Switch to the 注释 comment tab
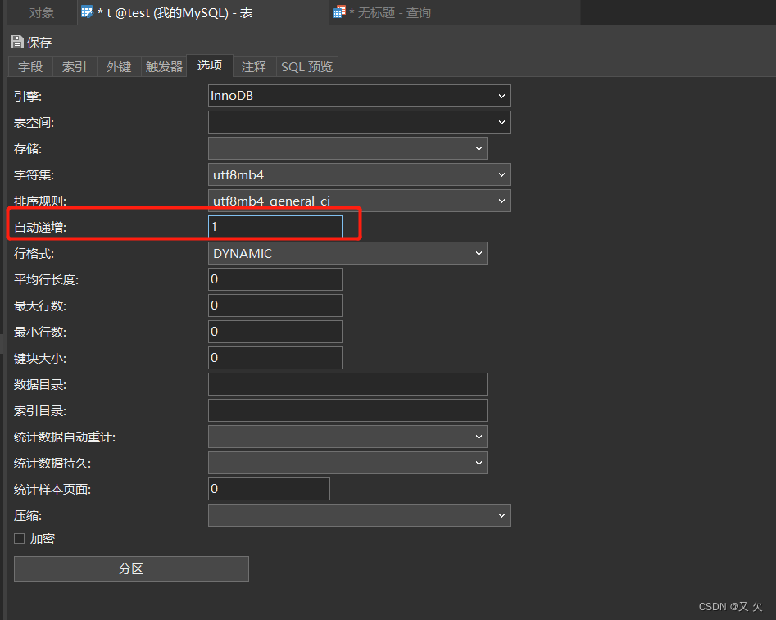 pos(254,67)
